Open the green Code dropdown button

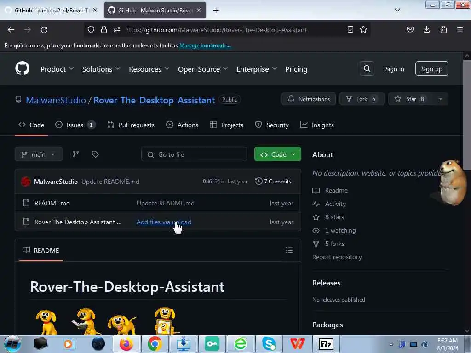click(277, 154)
